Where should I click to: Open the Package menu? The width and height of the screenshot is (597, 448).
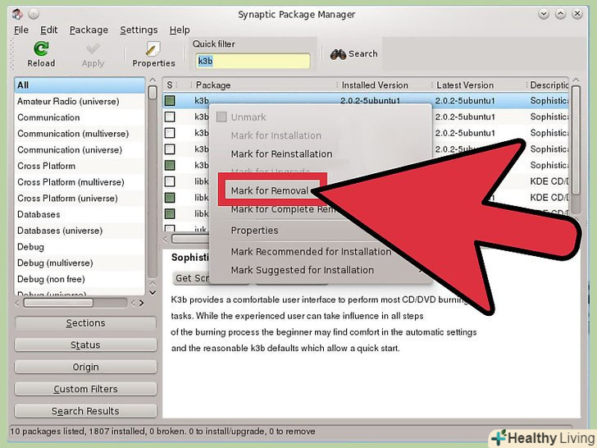point(89,30)
